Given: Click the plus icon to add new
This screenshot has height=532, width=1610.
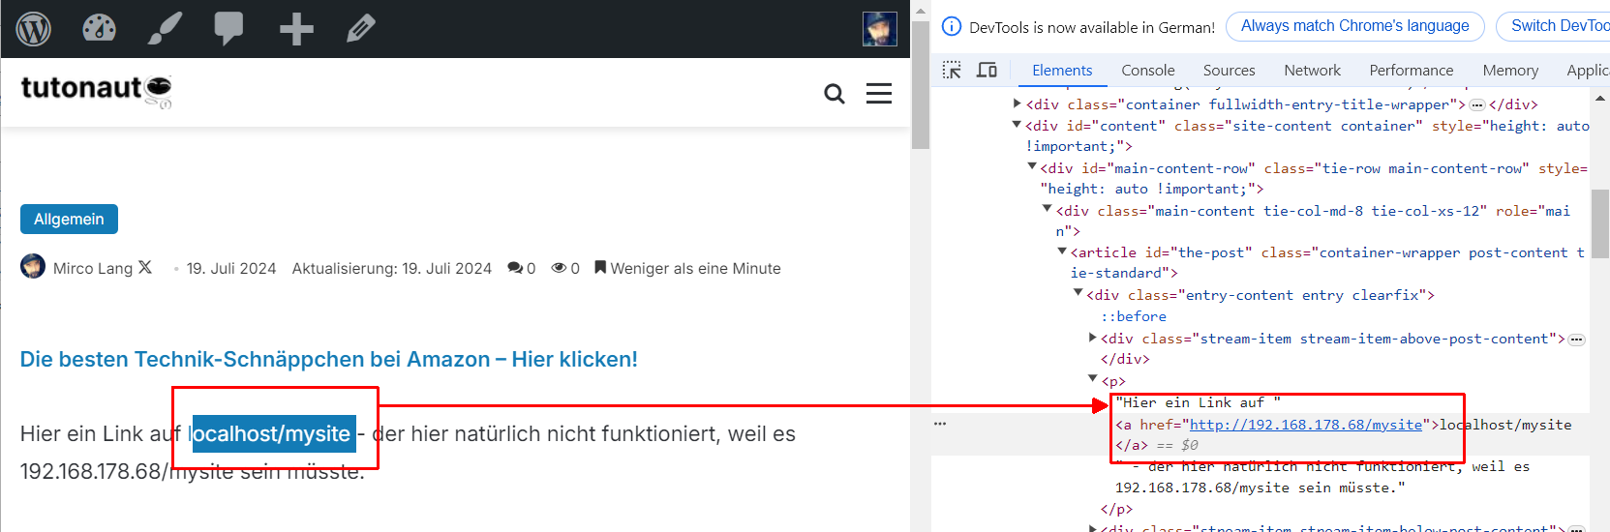Looking at the screenshot, I should tap(296, 28).
